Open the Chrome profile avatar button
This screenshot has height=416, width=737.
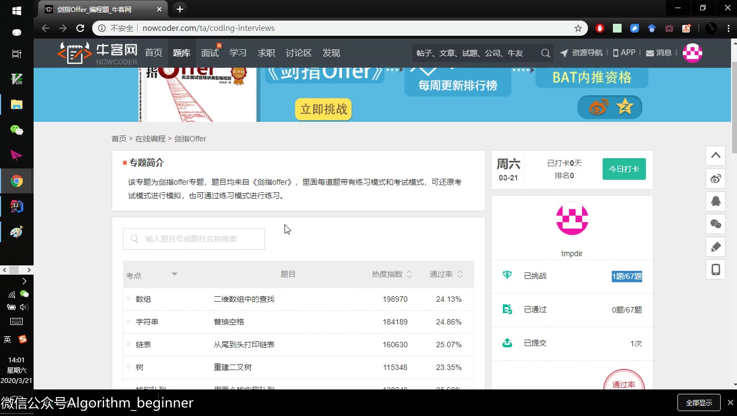[710, 28]
